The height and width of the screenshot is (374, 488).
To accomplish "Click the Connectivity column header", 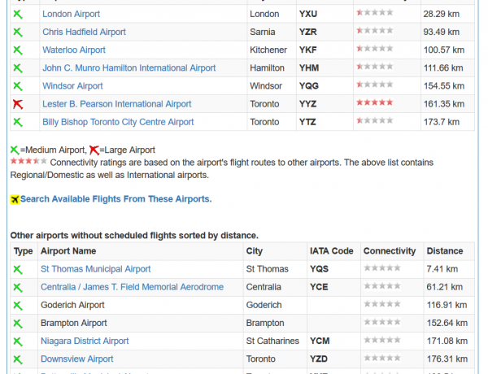I will pos(390,251).
